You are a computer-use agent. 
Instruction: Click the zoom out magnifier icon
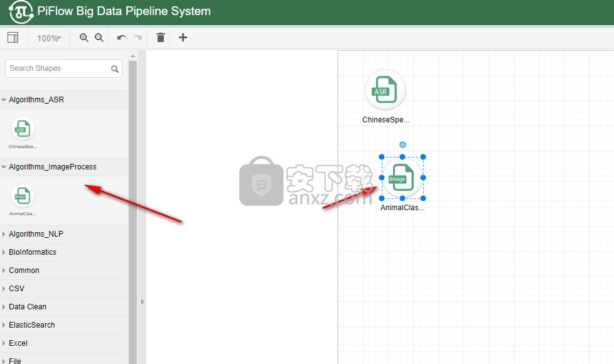(99, 38)
